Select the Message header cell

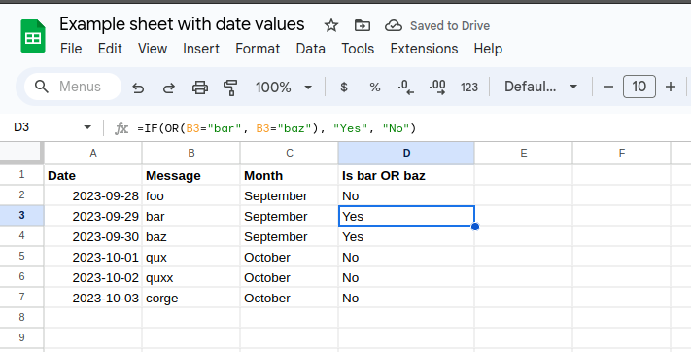pos(191,175)
